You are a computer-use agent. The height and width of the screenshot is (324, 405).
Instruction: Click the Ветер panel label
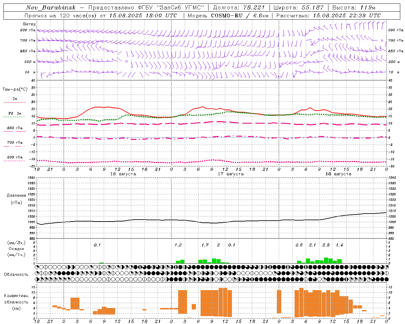(29, 24)
